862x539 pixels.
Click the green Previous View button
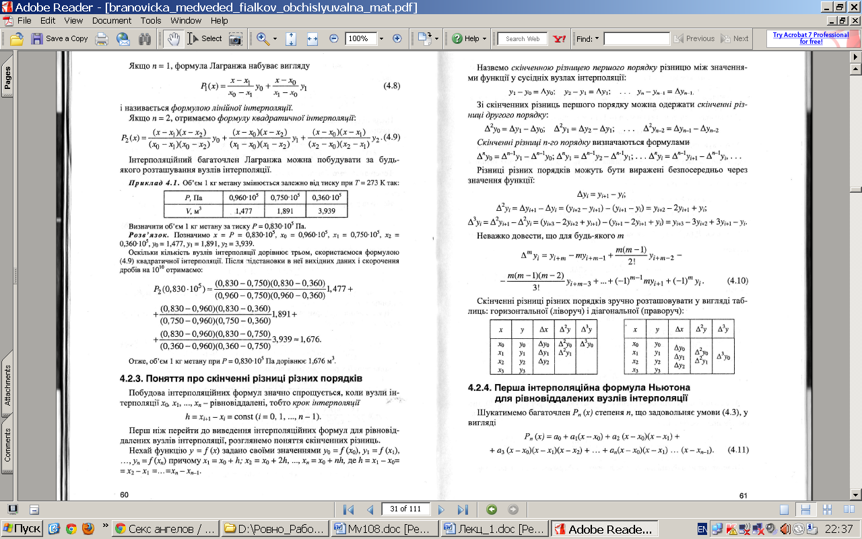(x=492, y=510)
